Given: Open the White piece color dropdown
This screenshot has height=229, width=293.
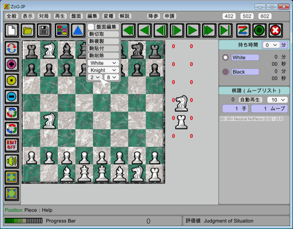Looking at the screenshot, I should pos(103,63).
